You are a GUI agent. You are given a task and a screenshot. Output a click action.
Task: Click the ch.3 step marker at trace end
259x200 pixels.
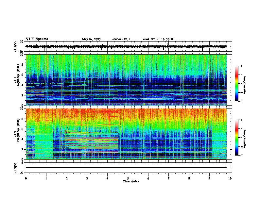pyautogui.click(x=223, y=167)
